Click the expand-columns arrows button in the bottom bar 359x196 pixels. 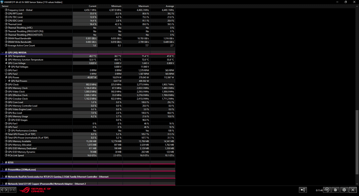[4, 190]
